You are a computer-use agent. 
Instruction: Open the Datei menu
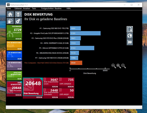point(9,8)
